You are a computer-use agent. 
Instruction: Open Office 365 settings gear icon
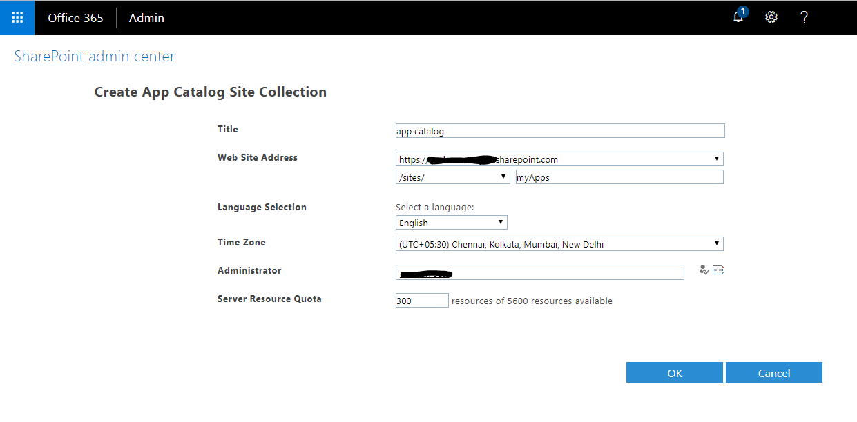pyautogui.click(x=771, y=17)
